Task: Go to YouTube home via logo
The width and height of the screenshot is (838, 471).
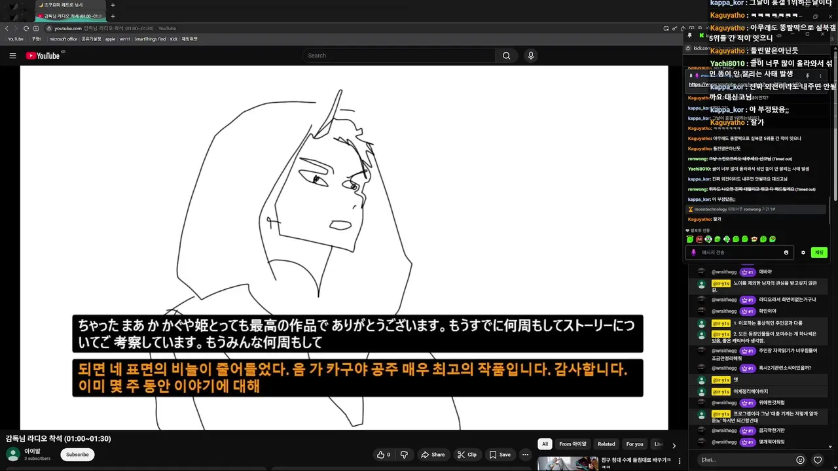Action: point(43,56)
